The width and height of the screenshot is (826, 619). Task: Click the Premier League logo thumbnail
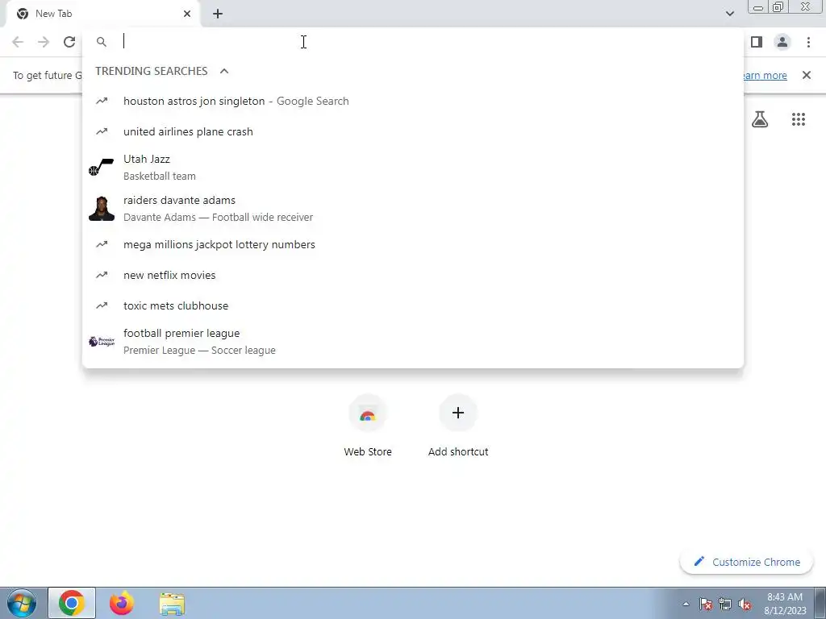102,342
